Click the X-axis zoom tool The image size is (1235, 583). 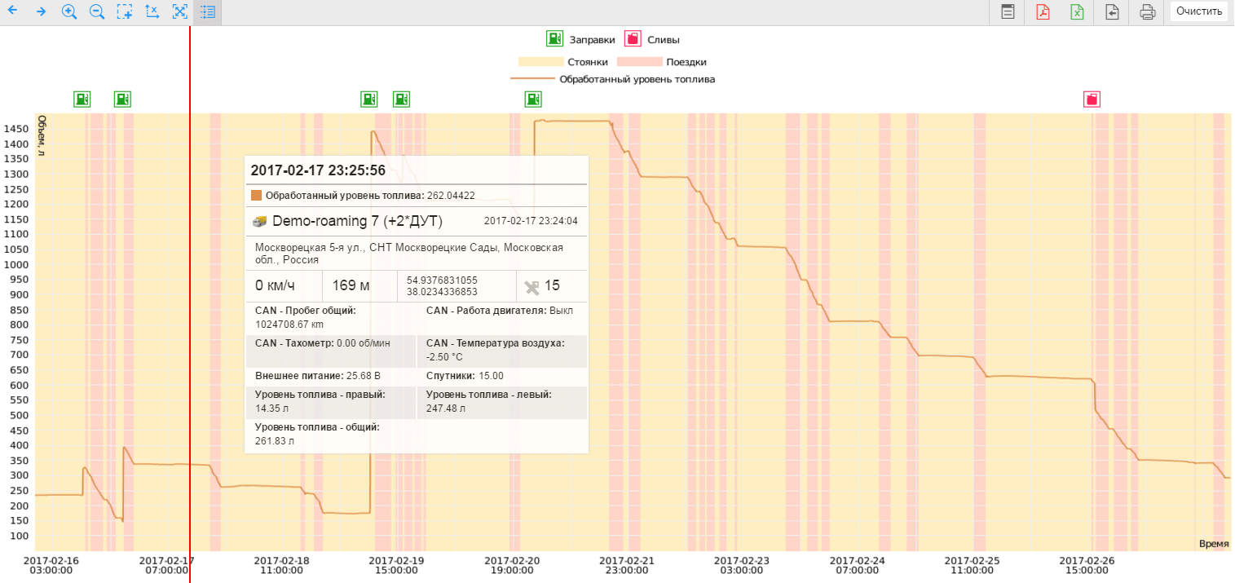pyautogui.click(x=152, y=11)
